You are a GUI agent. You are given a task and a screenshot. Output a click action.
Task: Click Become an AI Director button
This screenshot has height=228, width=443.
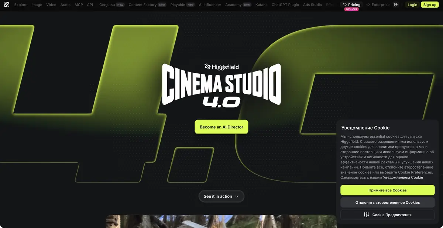click(221, 127)
